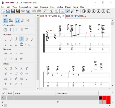Viewport: 115px width, 108px height.
Task: Select half note duration
Action: click(11, 39)
